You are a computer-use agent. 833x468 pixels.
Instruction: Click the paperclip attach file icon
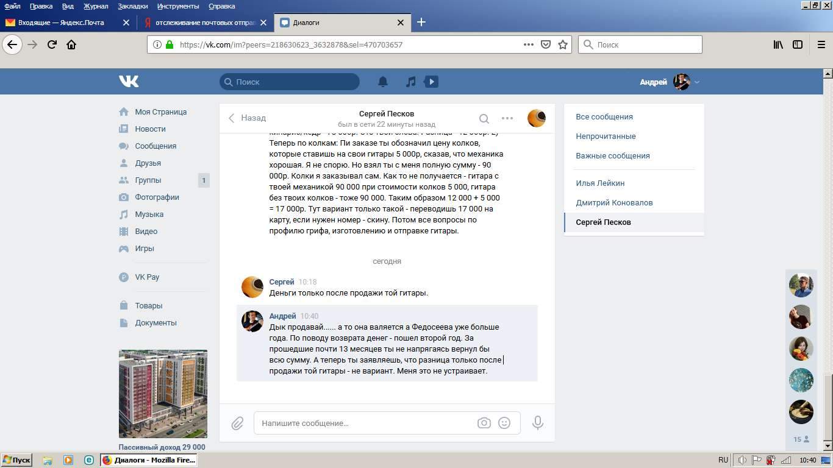click(x=237, y=423)
